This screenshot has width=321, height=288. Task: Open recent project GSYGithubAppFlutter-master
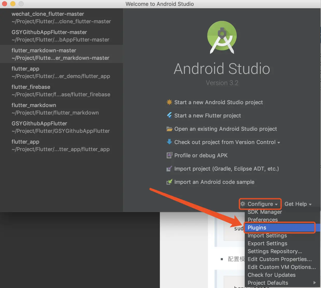coord(61,36)
